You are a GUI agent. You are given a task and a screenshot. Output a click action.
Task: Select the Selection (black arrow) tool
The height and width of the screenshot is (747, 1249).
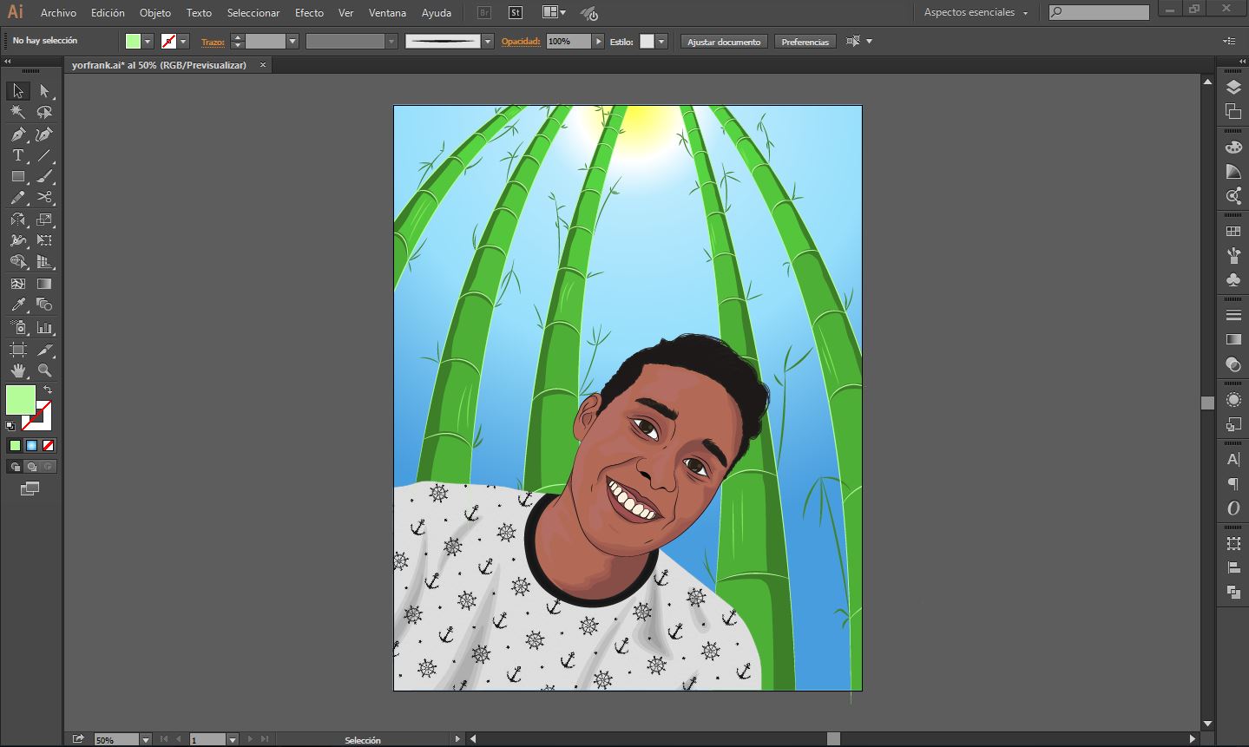point(18,91)
